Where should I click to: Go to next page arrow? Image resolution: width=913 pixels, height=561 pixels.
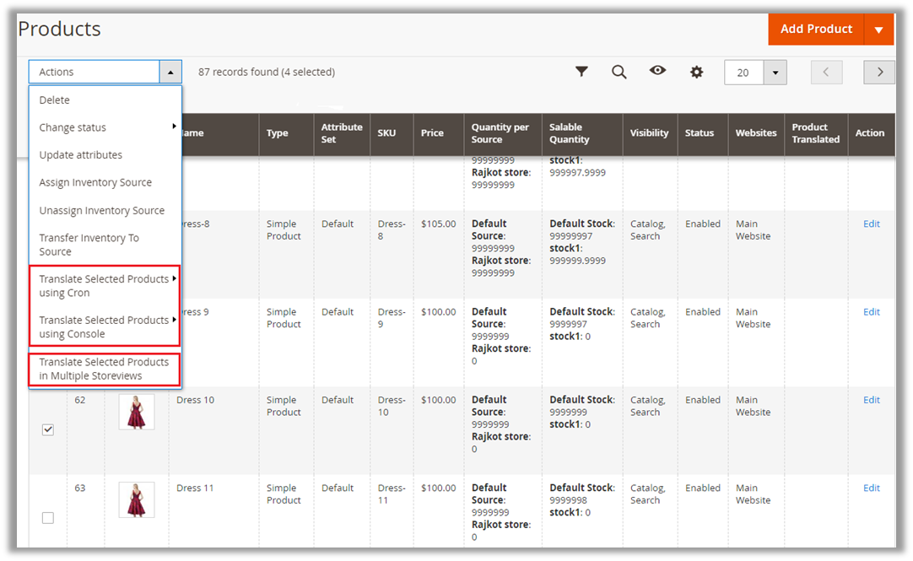tap(879, 73)
